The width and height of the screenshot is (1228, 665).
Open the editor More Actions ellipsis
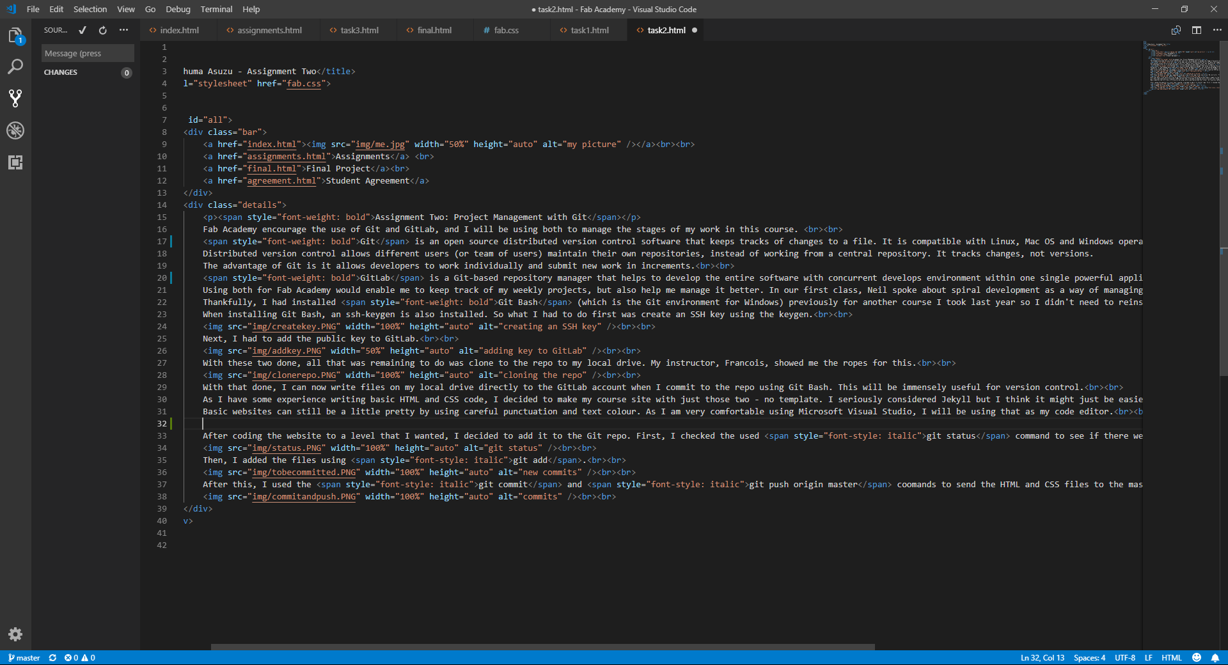point(1217,30)
